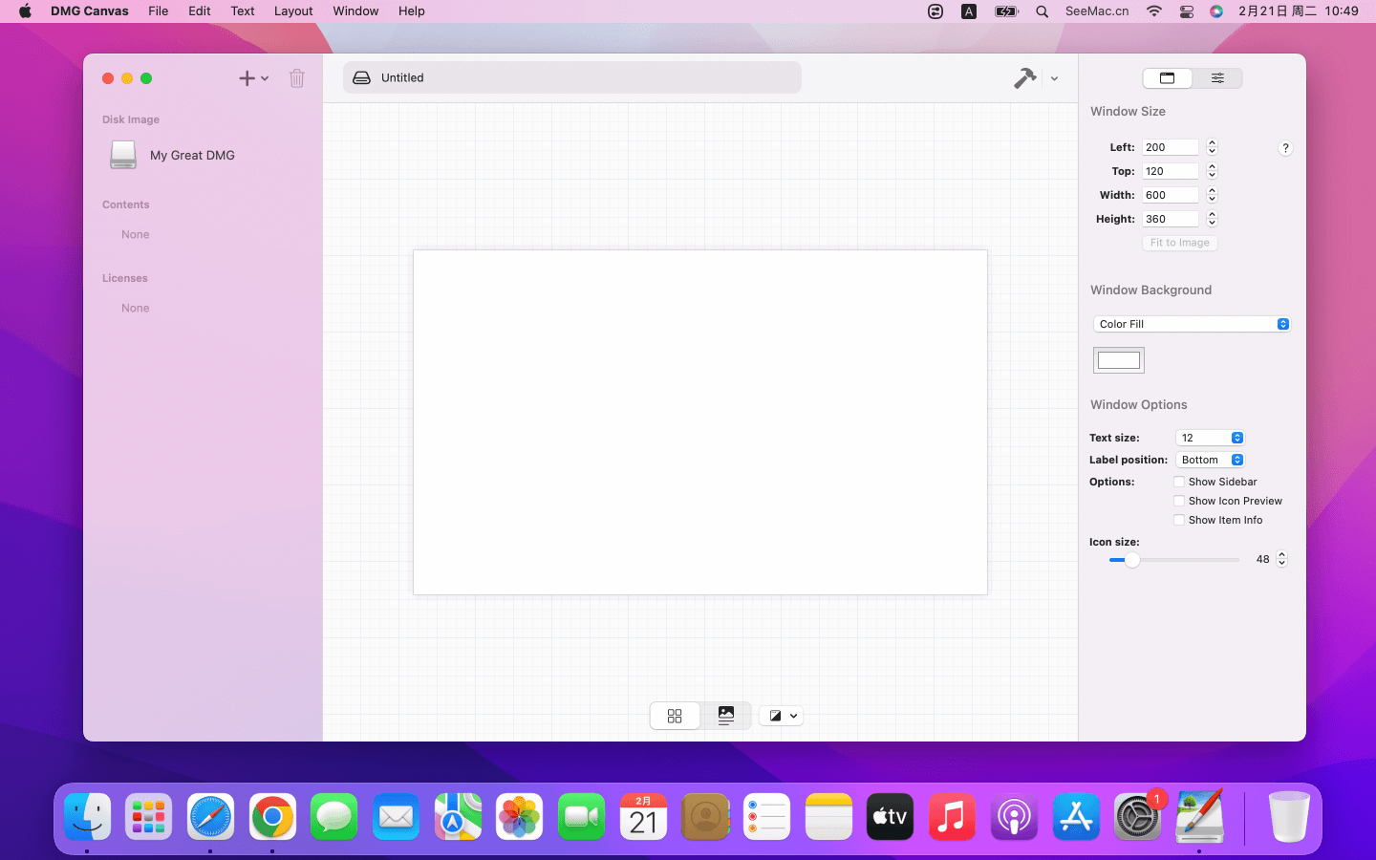Open the File menu
Screen dimensions: 1376x860
click(159, 11)
